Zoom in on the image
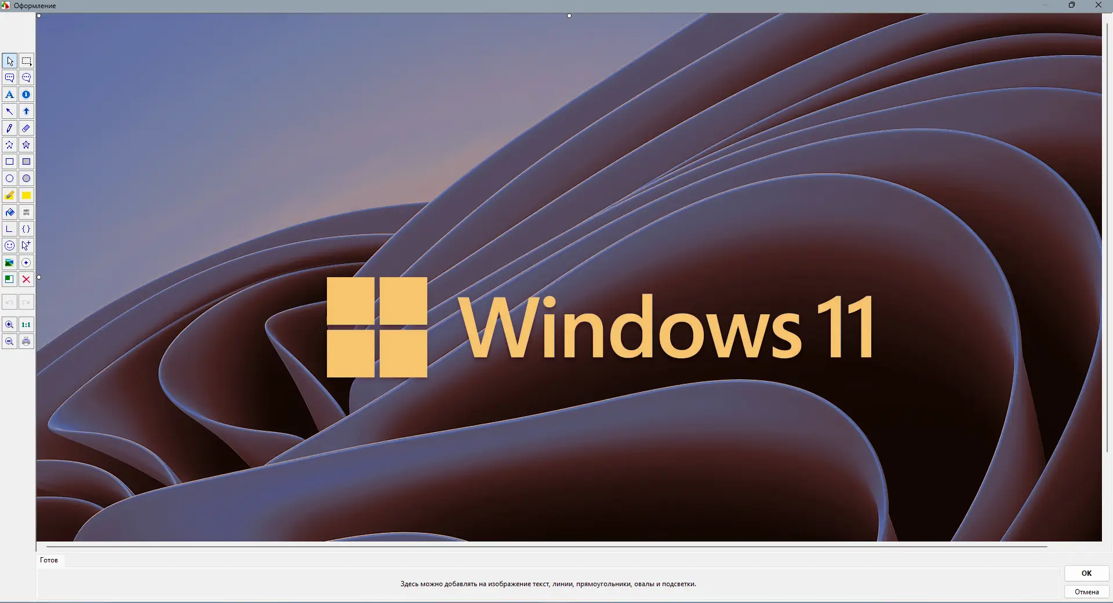This screenshot has height=603, width=1113. tap(9, 325)
